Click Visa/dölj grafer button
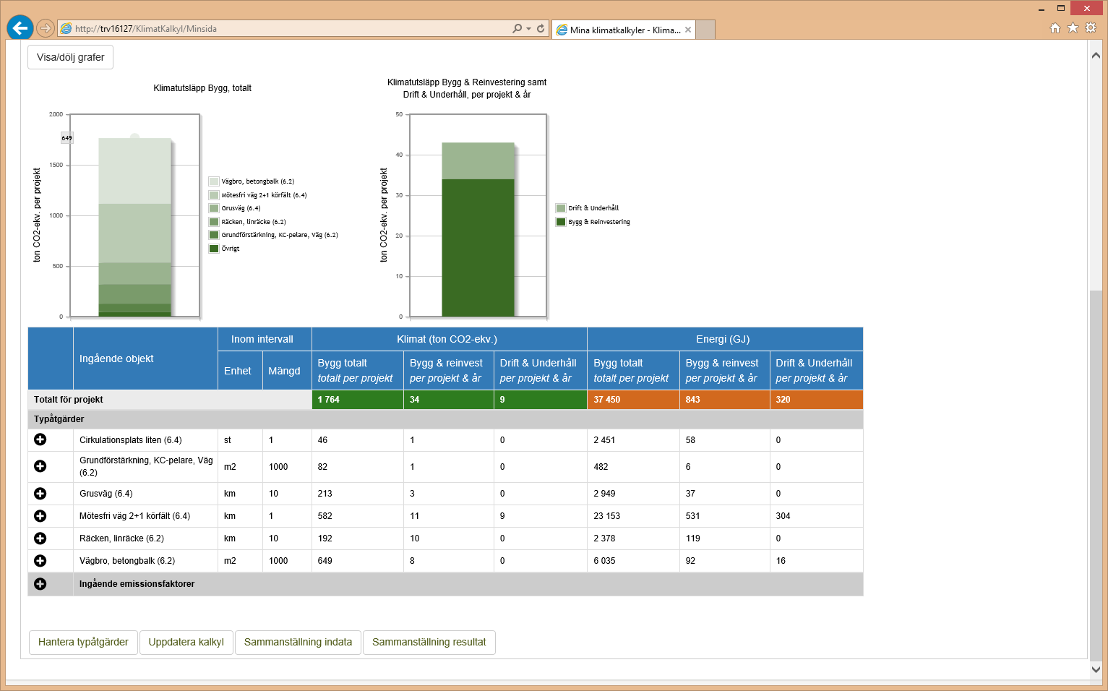Image resolution: width=1108 pixels, height=691 pixels. tap(70, 57)
